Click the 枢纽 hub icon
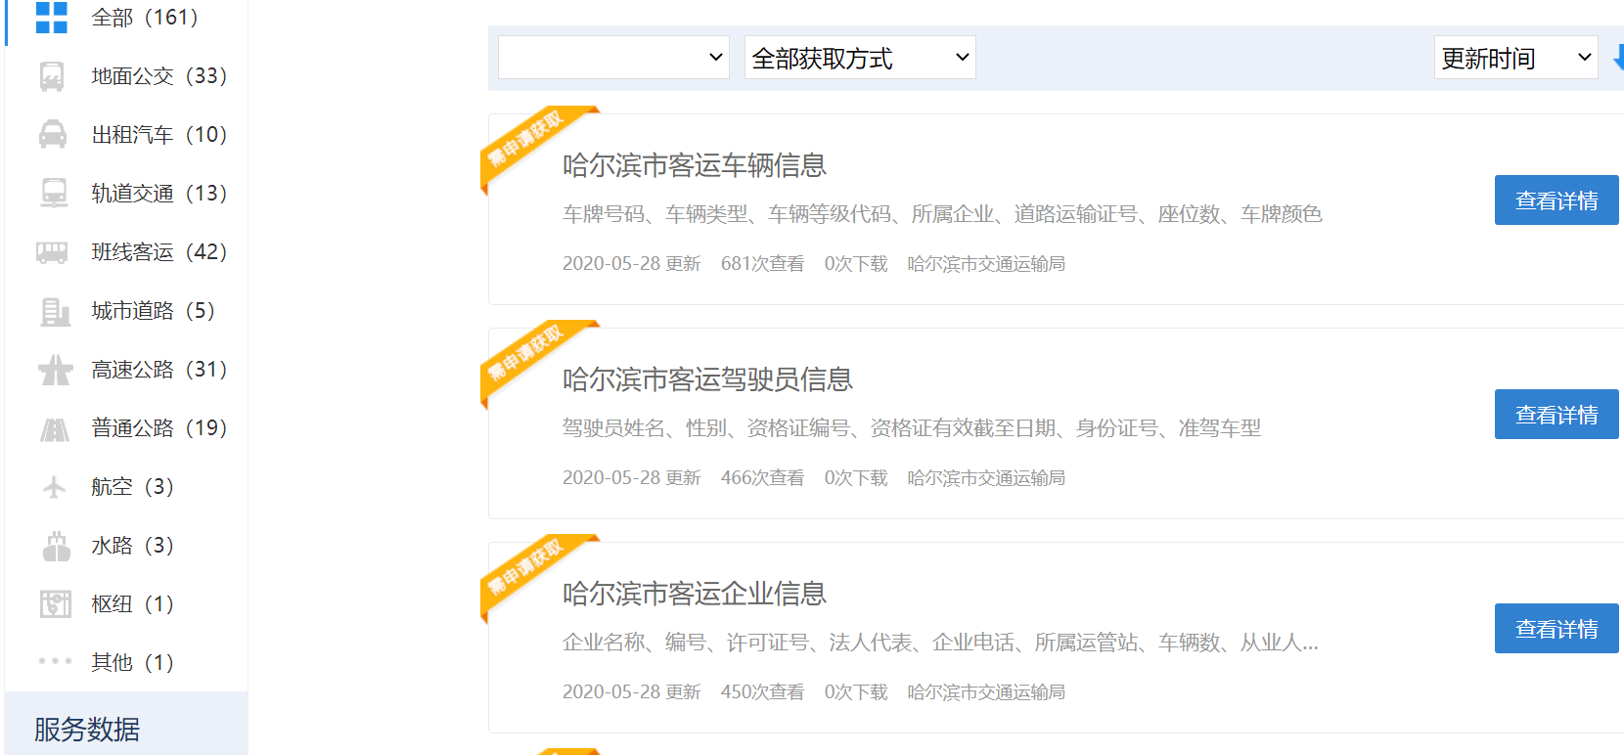The width and height of the screenshot is (1624, 755). (56, 603)
